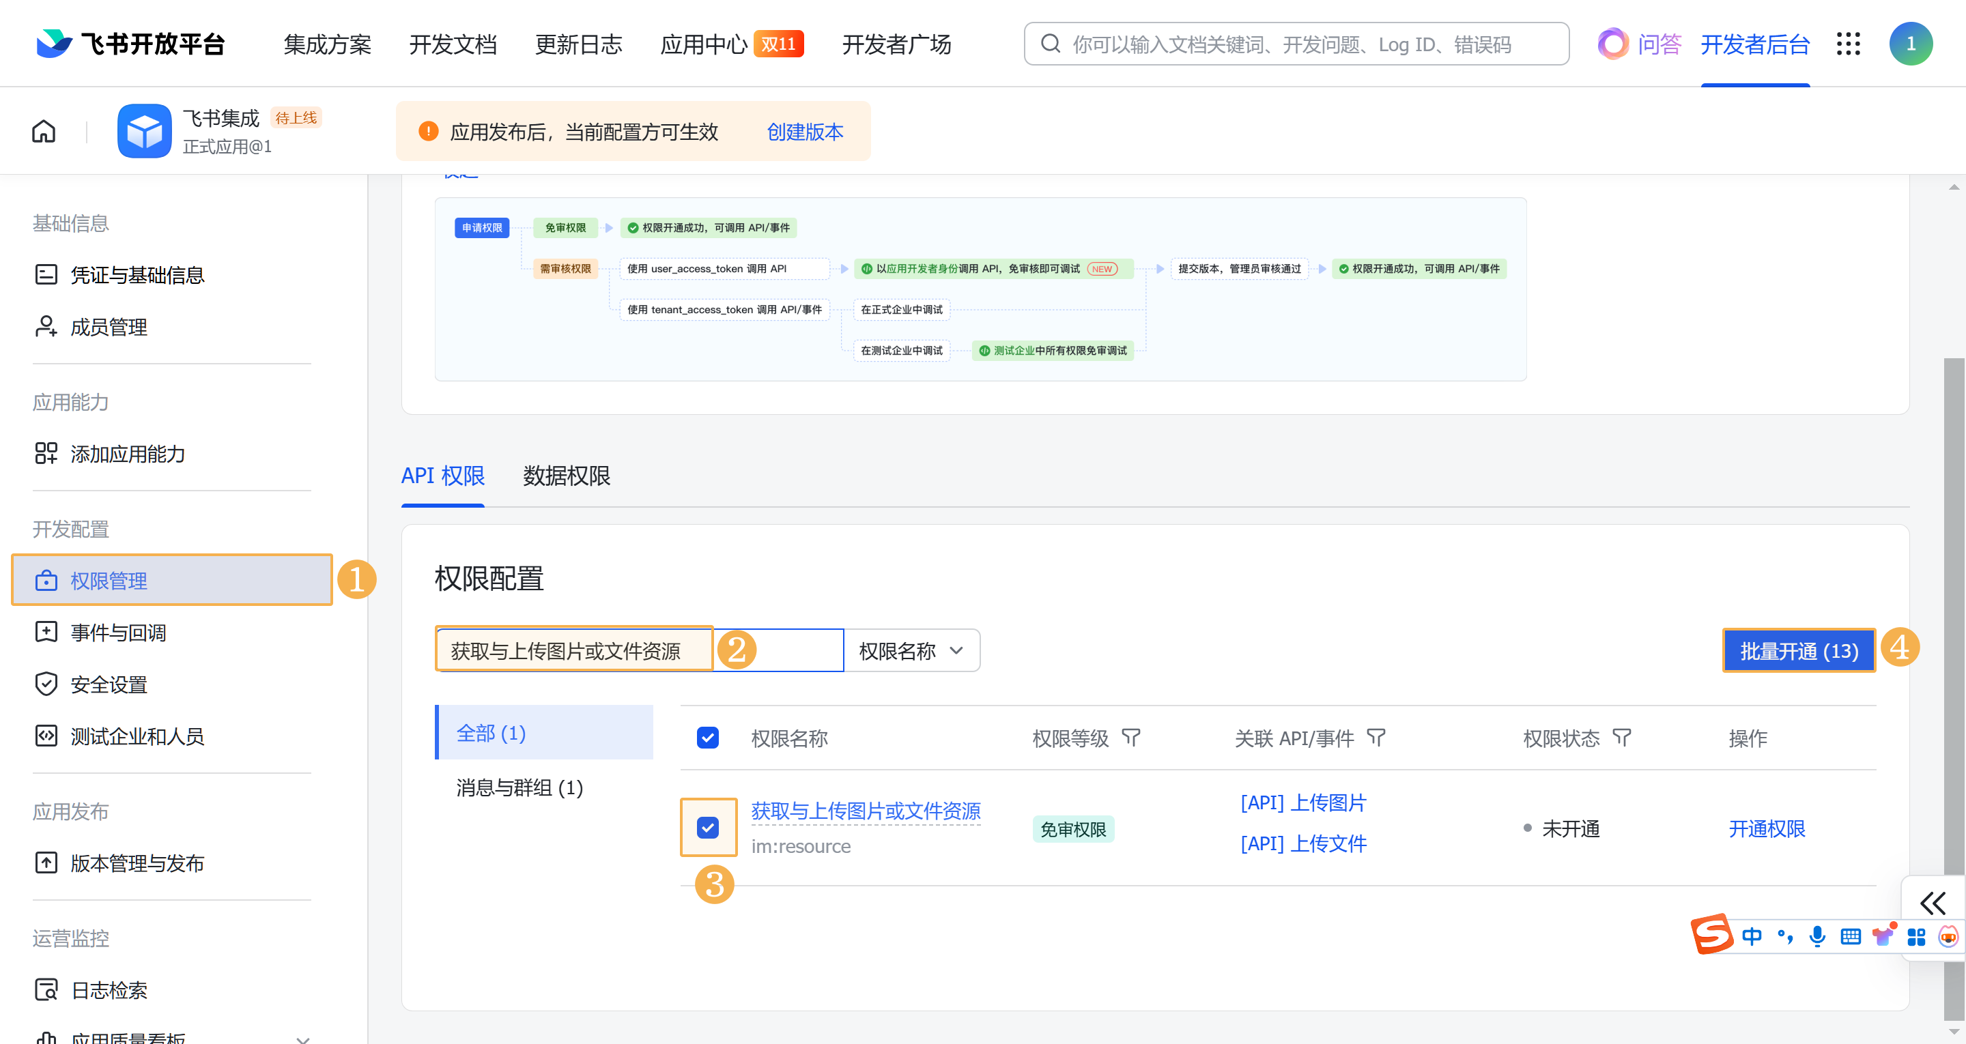Open the 权限名称 search type dropdown
Screen dimensions: 1966x1044
pos(911,651)
